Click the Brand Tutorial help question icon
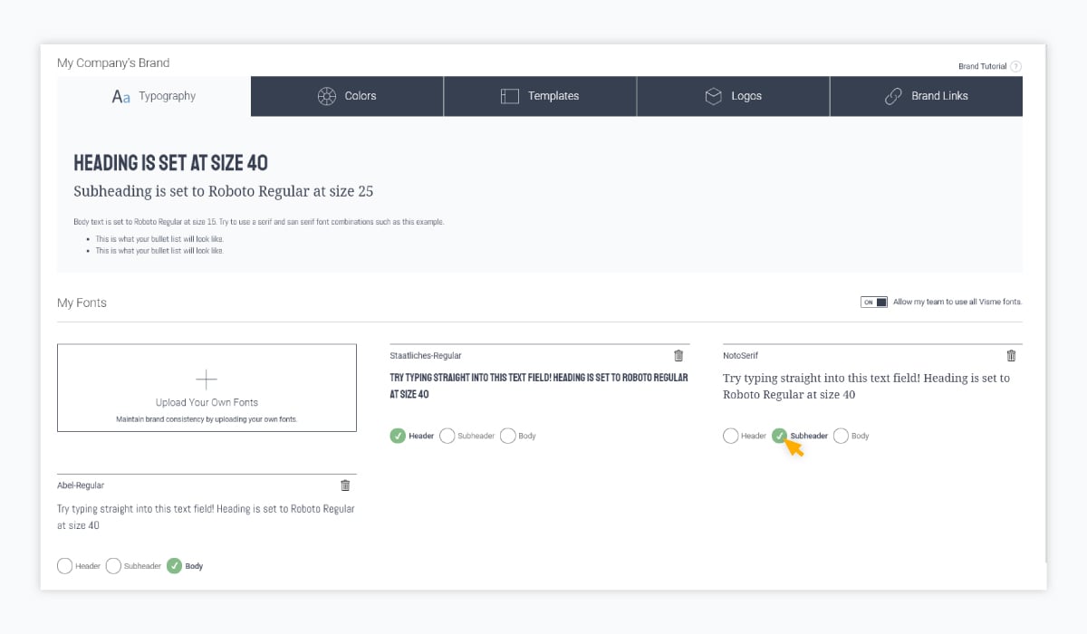Viewport: 1087px width, 634px height. 1015,66
